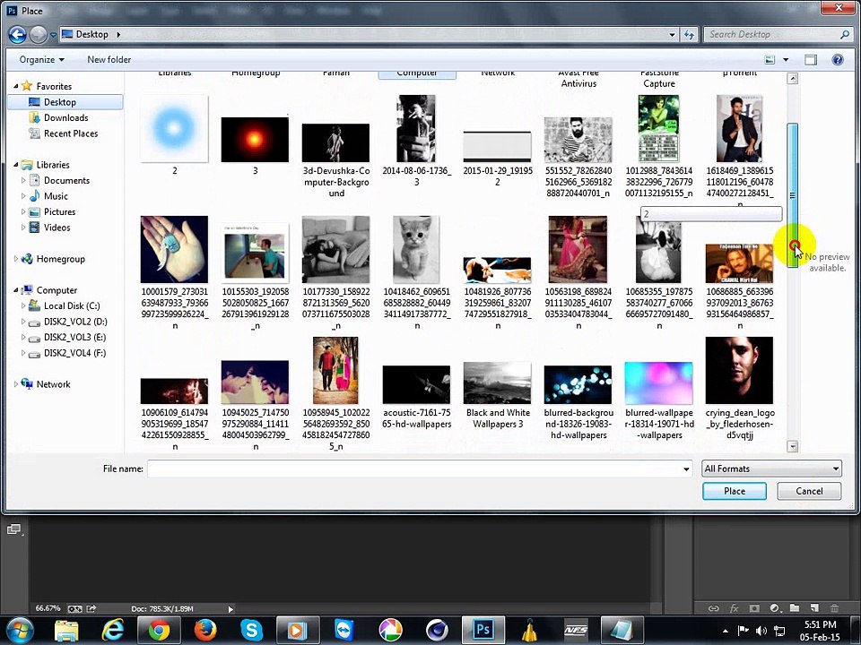861x645 pixels.
Task: Select Desktop under Favorites
Action: click(65, 102)
